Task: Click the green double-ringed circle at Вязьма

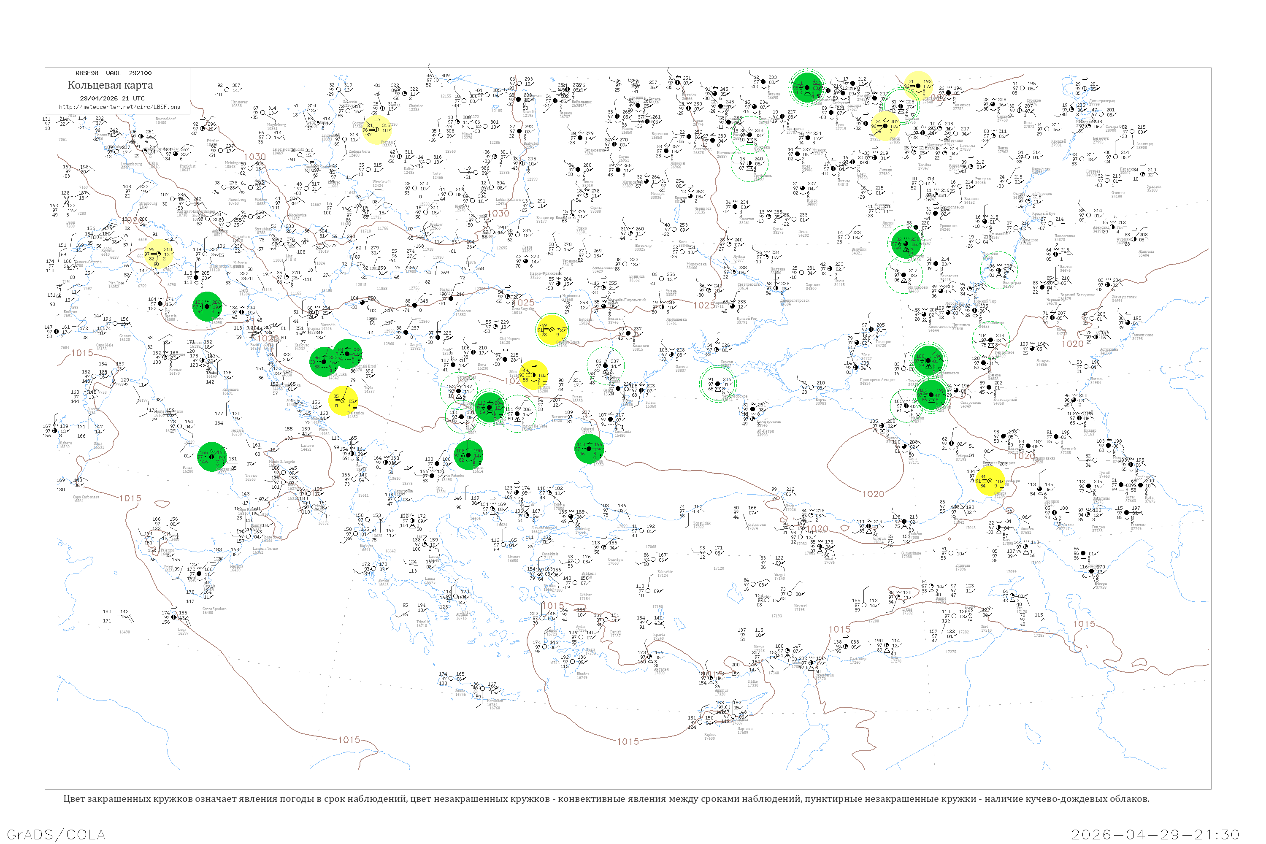Action: [x=807, y=87]
